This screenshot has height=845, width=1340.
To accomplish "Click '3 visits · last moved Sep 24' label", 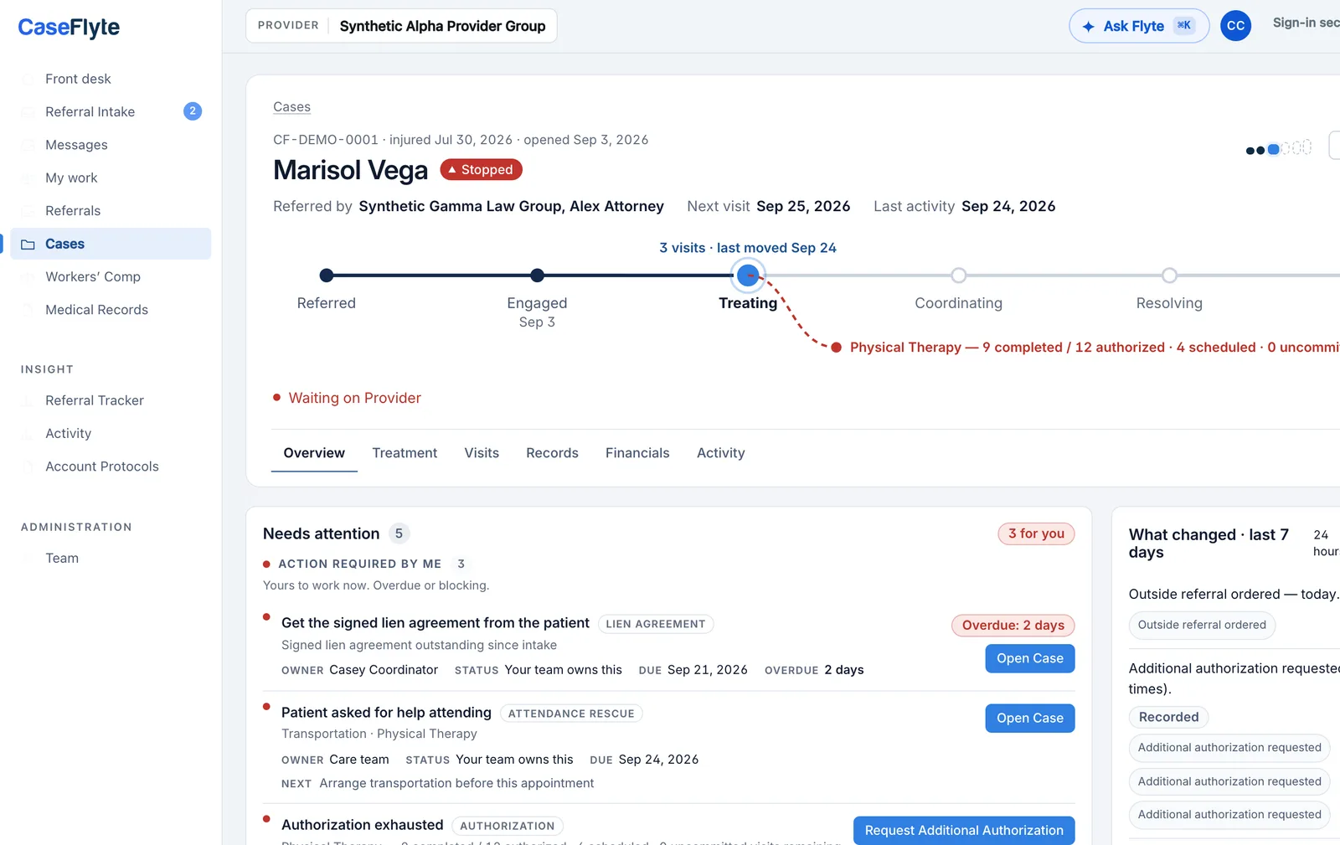I will (x=748, y=248).
